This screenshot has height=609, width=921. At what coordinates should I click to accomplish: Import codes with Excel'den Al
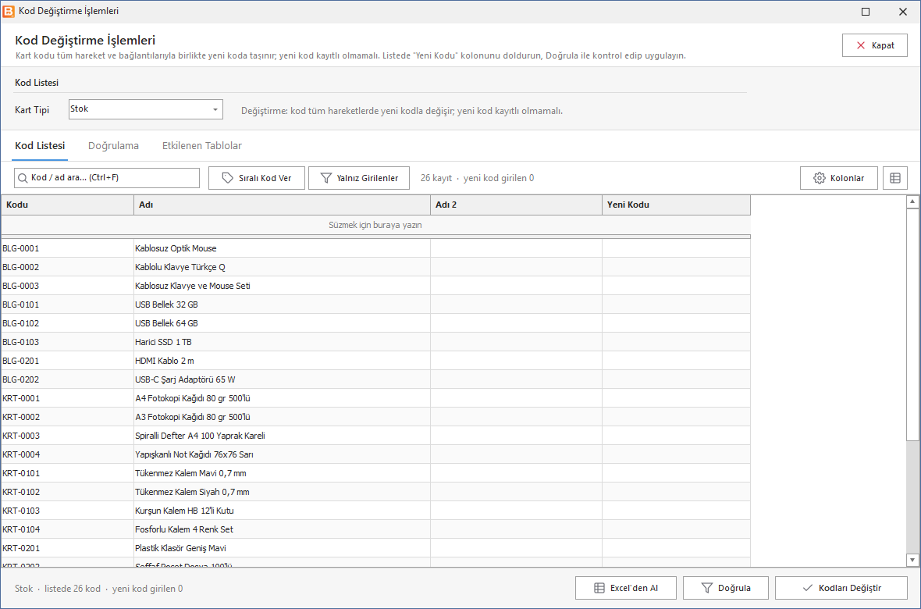[625, 588]
